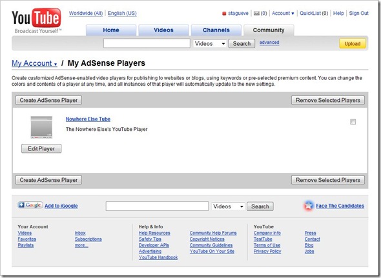Viewport: 381px width, 278px height.
Task: Click the Nowhere Else Tube player thumbnail
Action: coord(41,127)
